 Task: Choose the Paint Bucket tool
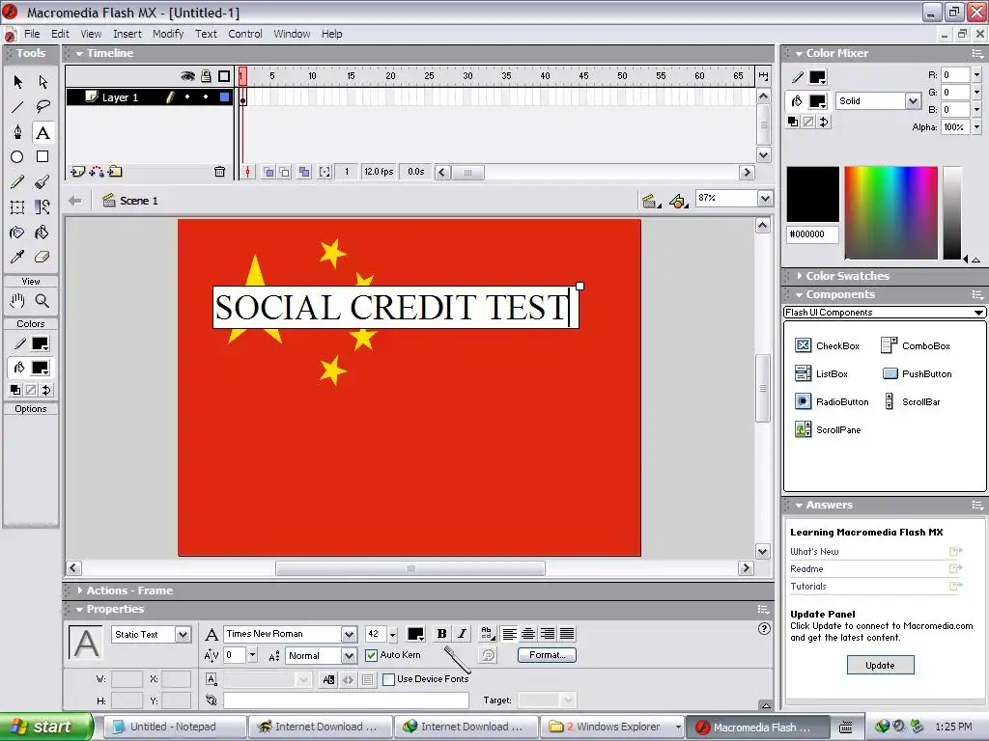click(42, 233)
